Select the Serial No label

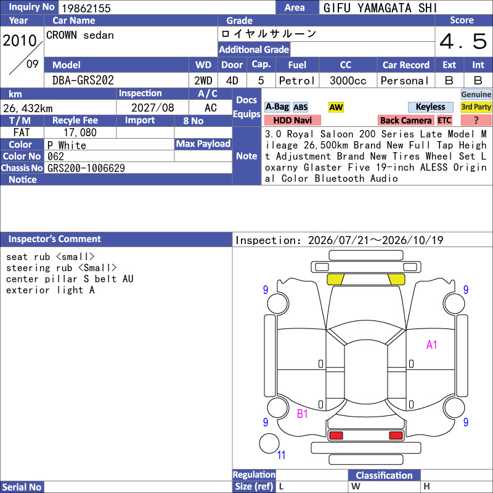coord(22,487)
